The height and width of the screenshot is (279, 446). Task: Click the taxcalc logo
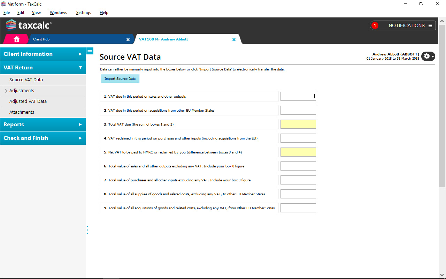pyautogui.click(x=29, y=25)
